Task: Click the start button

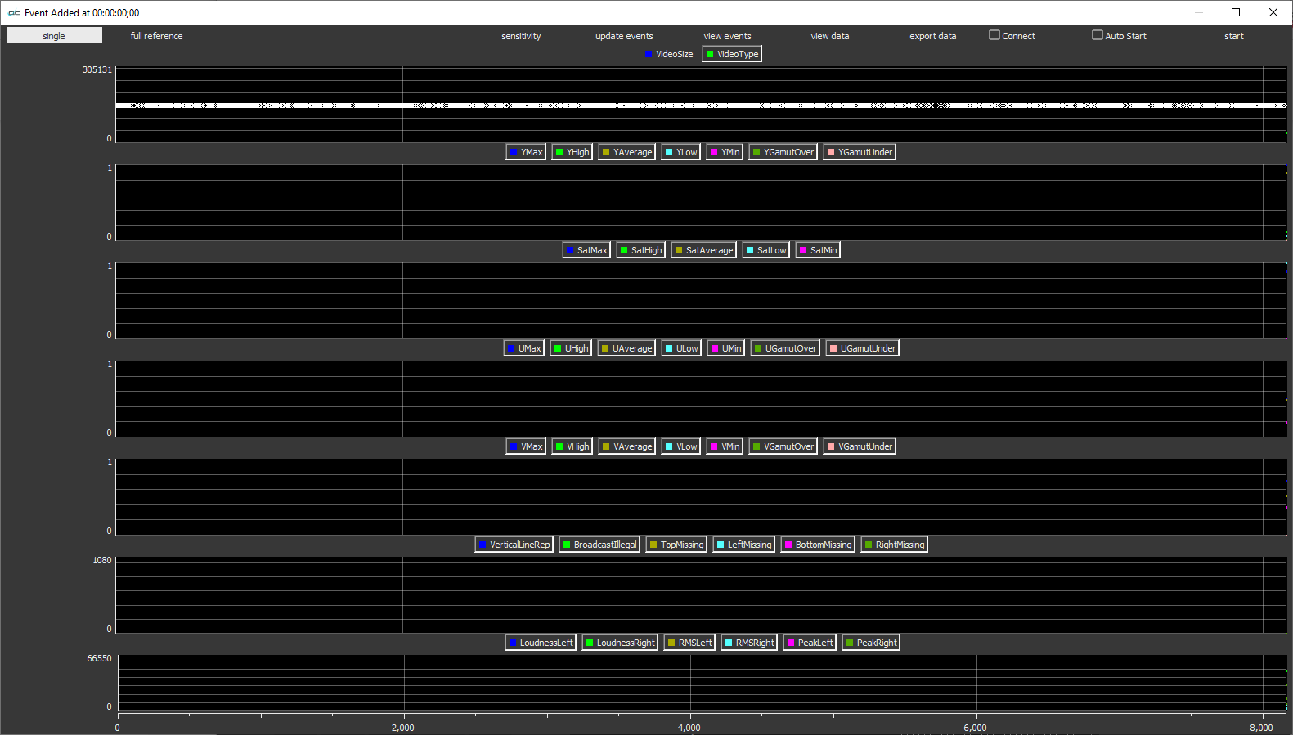Action: 1234,35
